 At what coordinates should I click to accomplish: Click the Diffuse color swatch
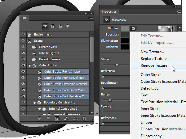tap(125, 28)
